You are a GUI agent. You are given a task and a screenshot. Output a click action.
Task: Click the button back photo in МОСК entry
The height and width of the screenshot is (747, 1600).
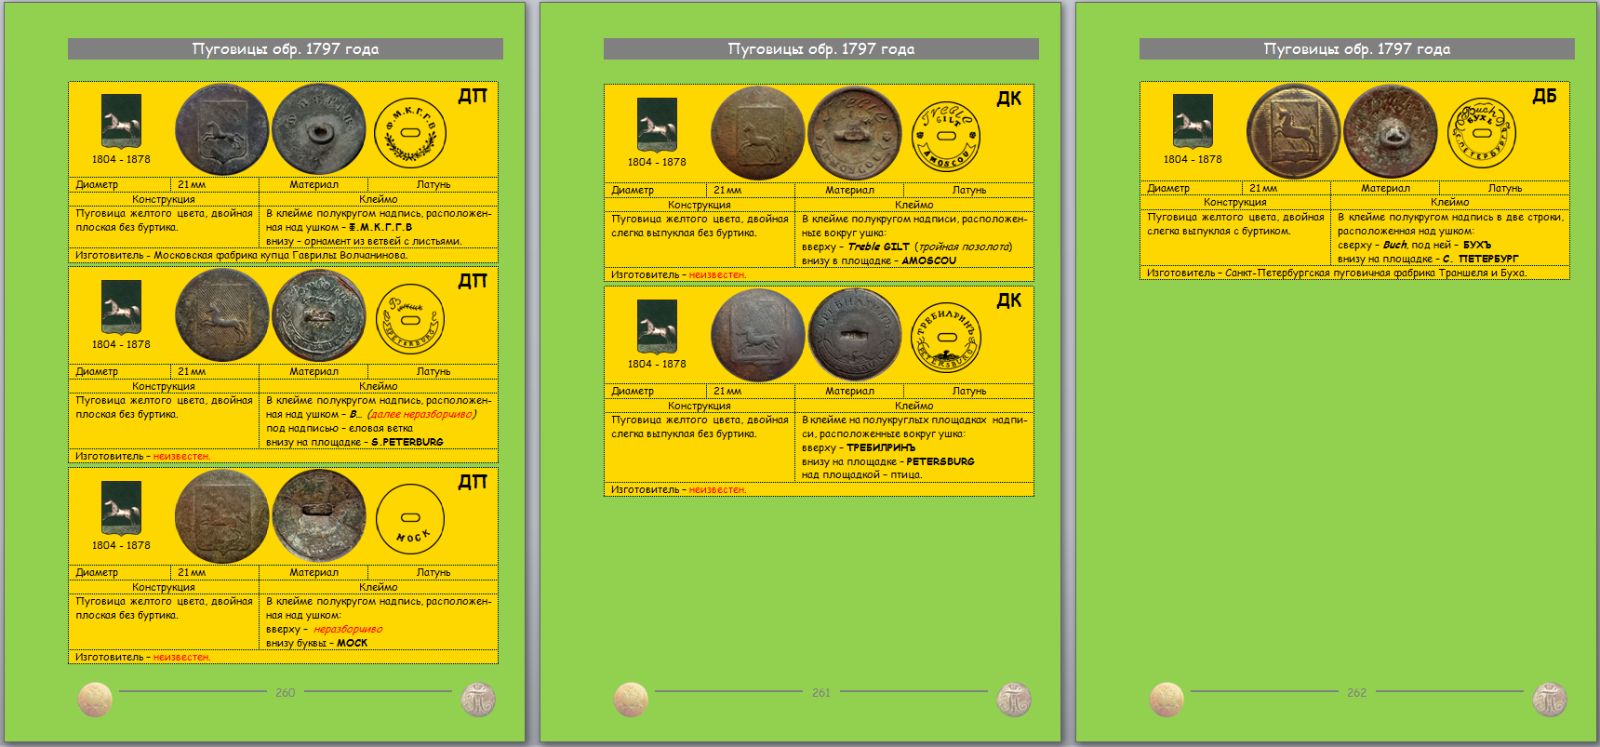[x=319, y=516]
